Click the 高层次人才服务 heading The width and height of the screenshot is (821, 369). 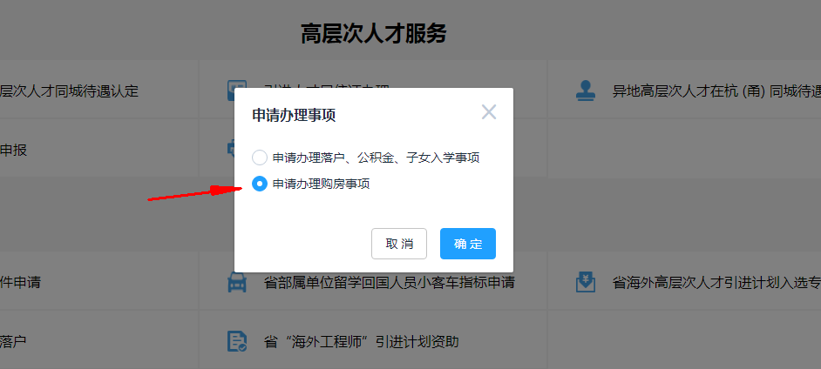[x=373, y=34]
